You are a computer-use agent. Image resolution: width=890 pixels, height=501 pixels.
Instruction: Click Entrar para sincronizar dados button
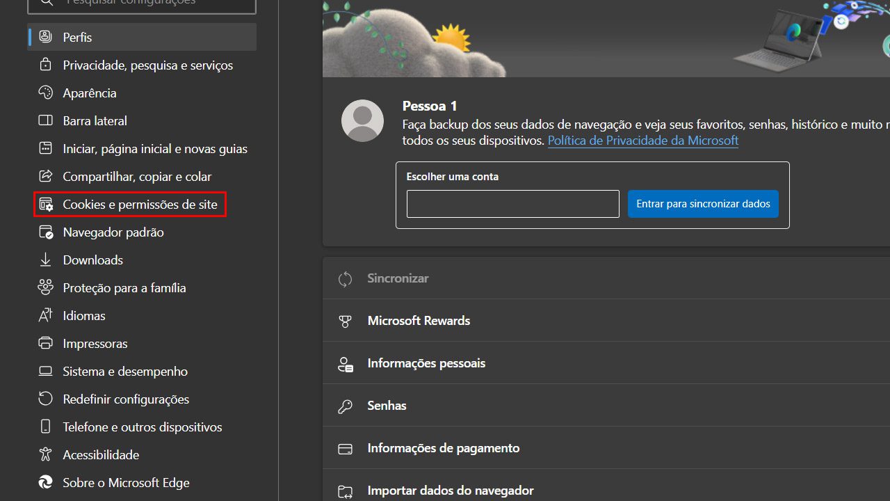[x=703, y=204]
